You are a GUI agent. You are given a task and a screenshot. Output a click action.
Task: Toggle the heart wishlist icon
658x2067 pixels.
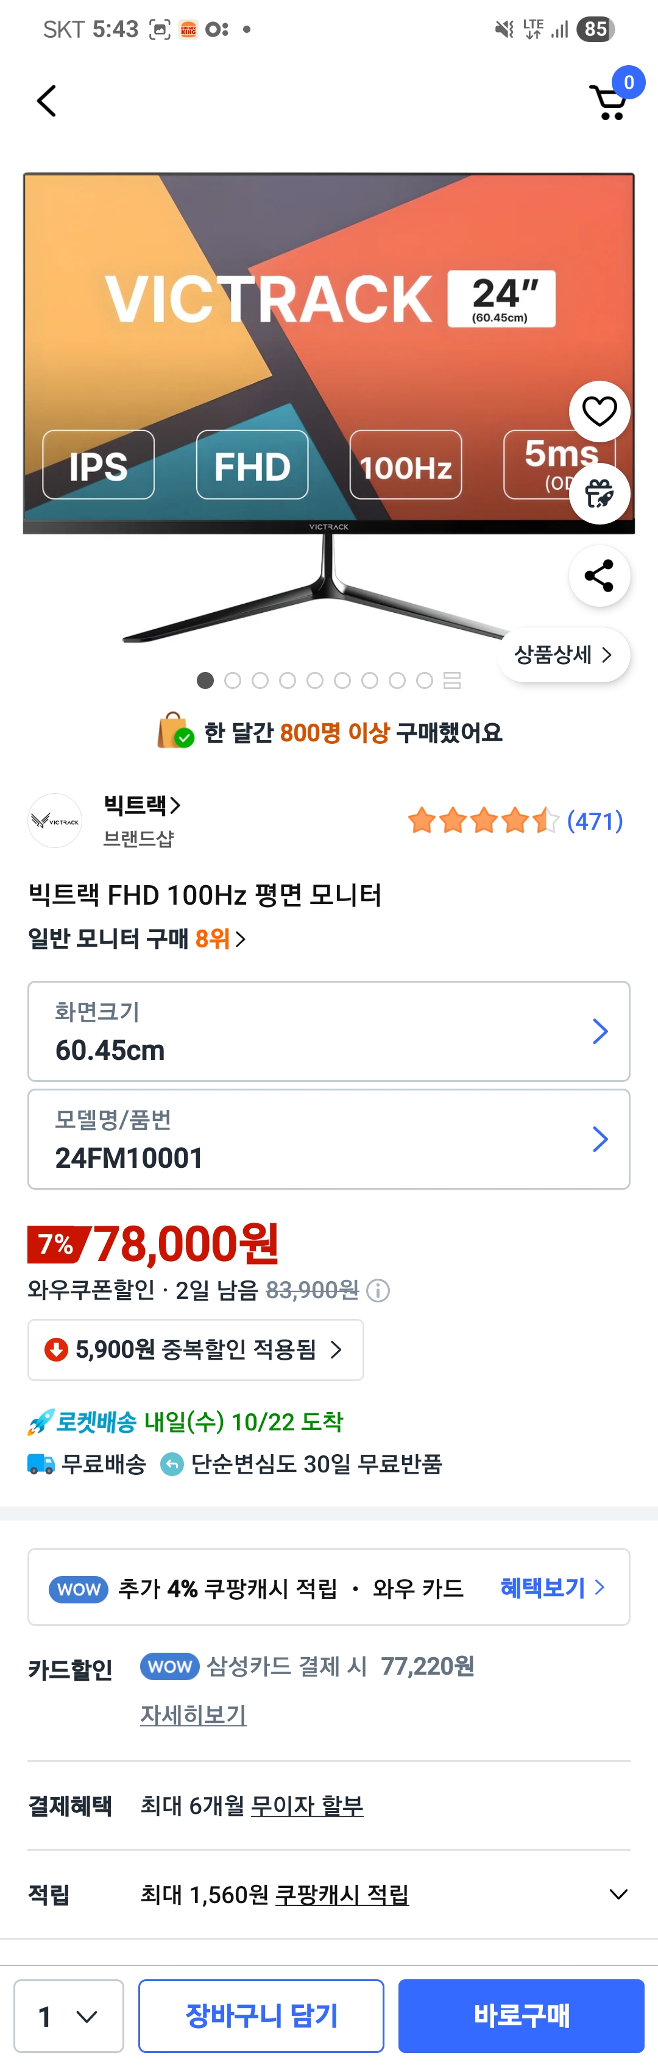coord(599,412)
